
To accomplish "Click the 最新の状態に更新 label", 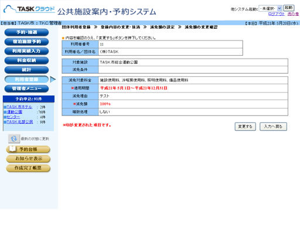I will pyautogui.click(x=35, y=139).
